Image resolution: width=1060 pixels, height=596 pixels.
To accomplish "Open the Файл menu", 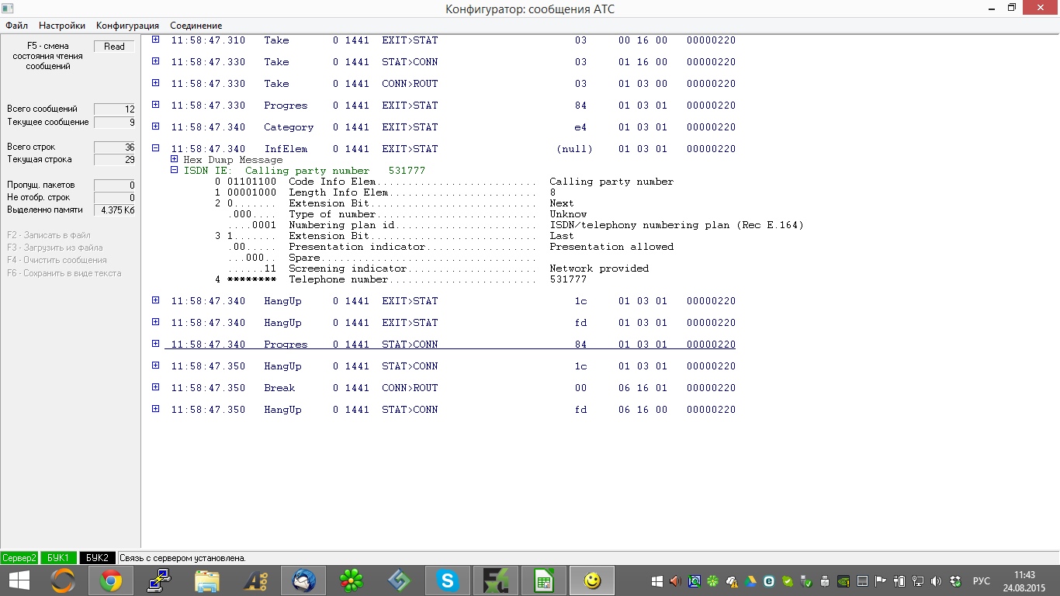I will 16,26.
